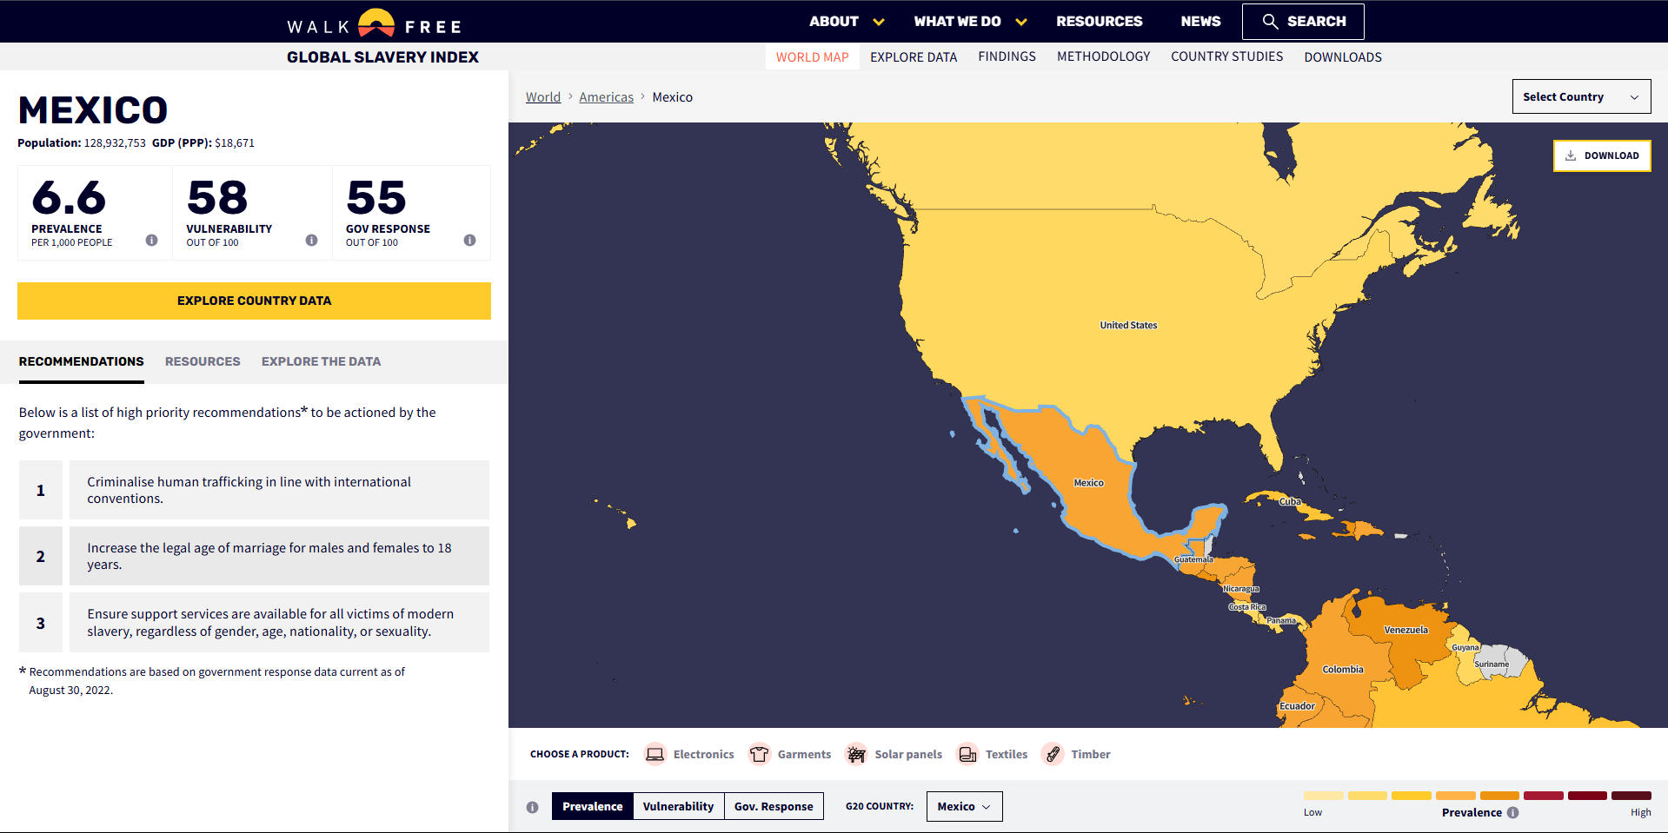Select the Resources panel tab
The image size is (1668, 833).
coord(203,361)
